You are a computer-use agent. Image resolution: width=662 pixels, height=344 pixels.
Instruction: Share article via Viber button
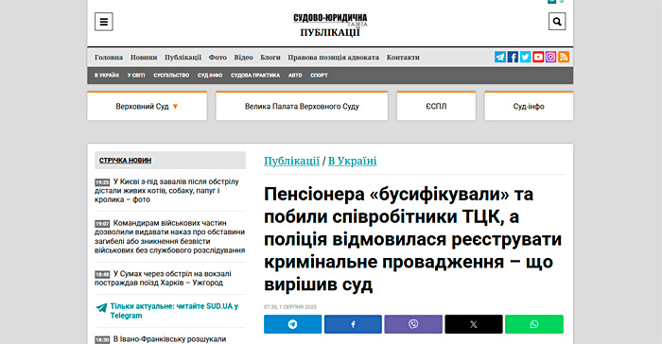tap(413, 324)
